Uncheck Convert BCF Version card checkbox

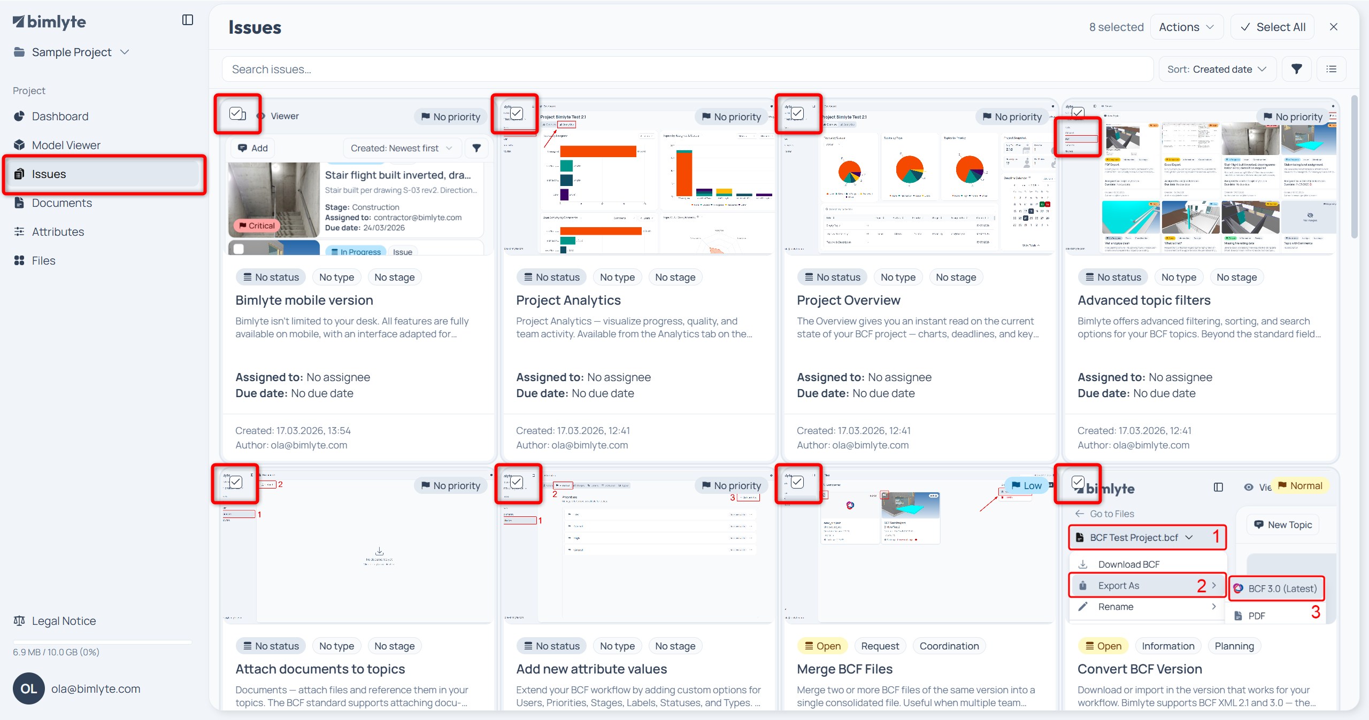click(1078, 482)
